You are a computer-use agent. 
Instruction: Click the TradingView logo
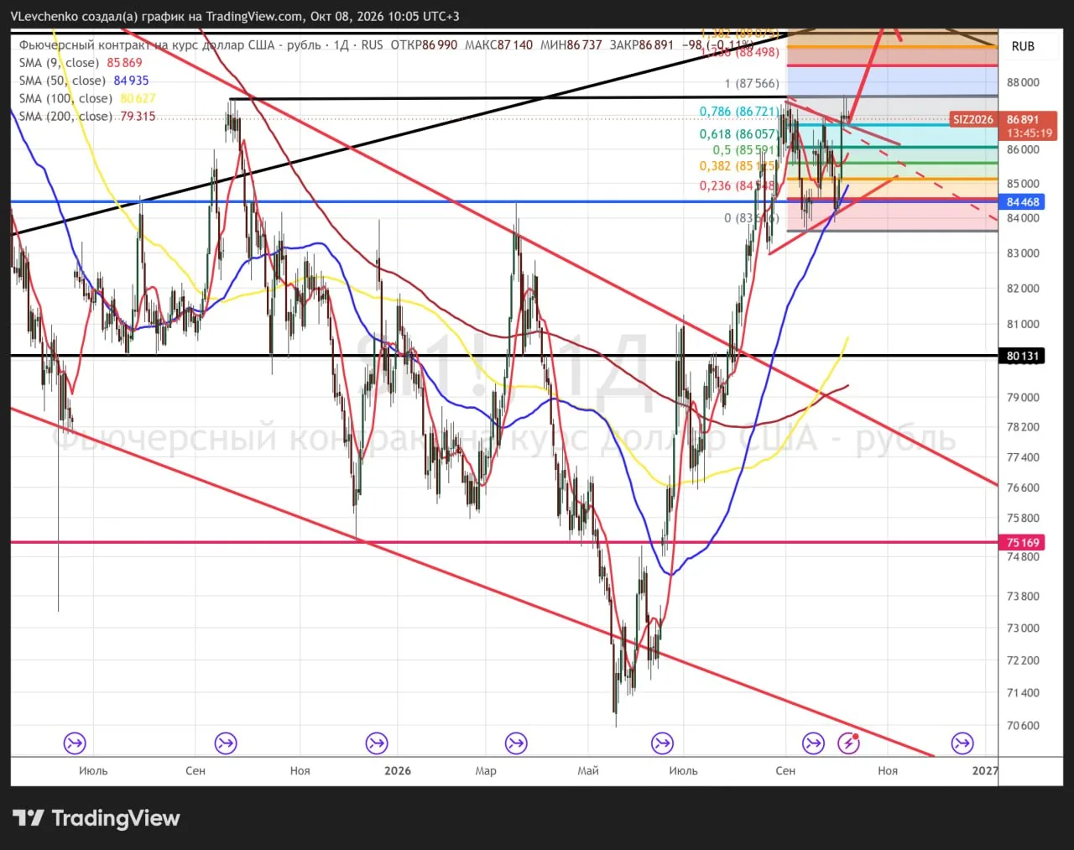click(96, 818)
